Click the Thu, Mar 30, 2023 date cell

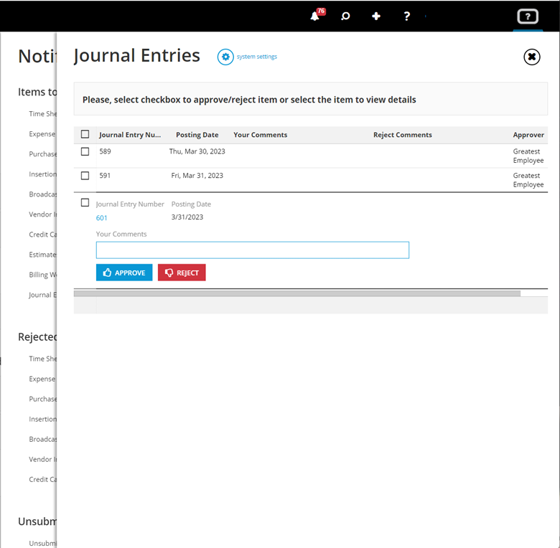pyautogui.click(x=197, y=151)
